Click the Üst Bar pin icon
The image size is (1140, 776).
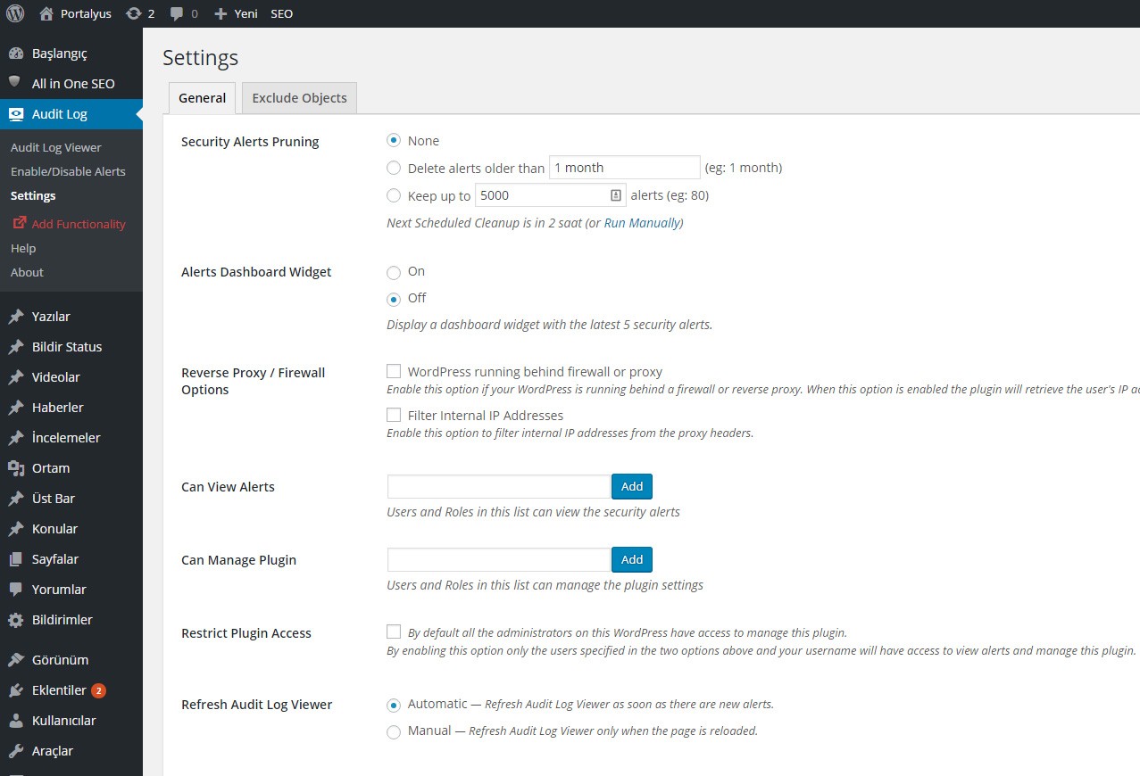click(15, 499)
